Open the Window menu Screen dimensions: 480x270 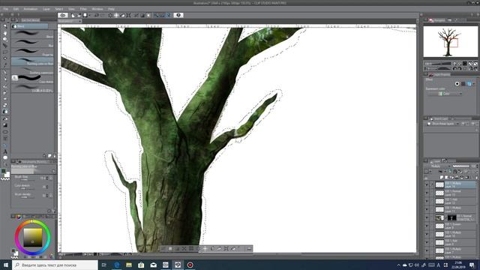pyautogui.click(x=97, y=9)
